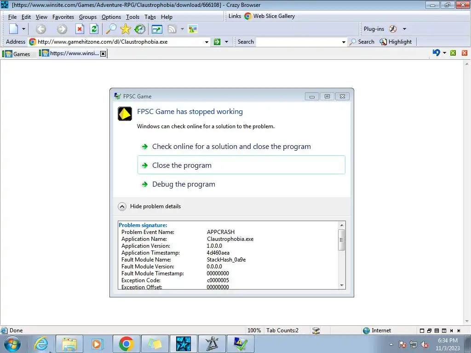Click the RSS feed toolbar icon
Image resolution: width=471 pixels, height=353 pixels.
point(172,29)
